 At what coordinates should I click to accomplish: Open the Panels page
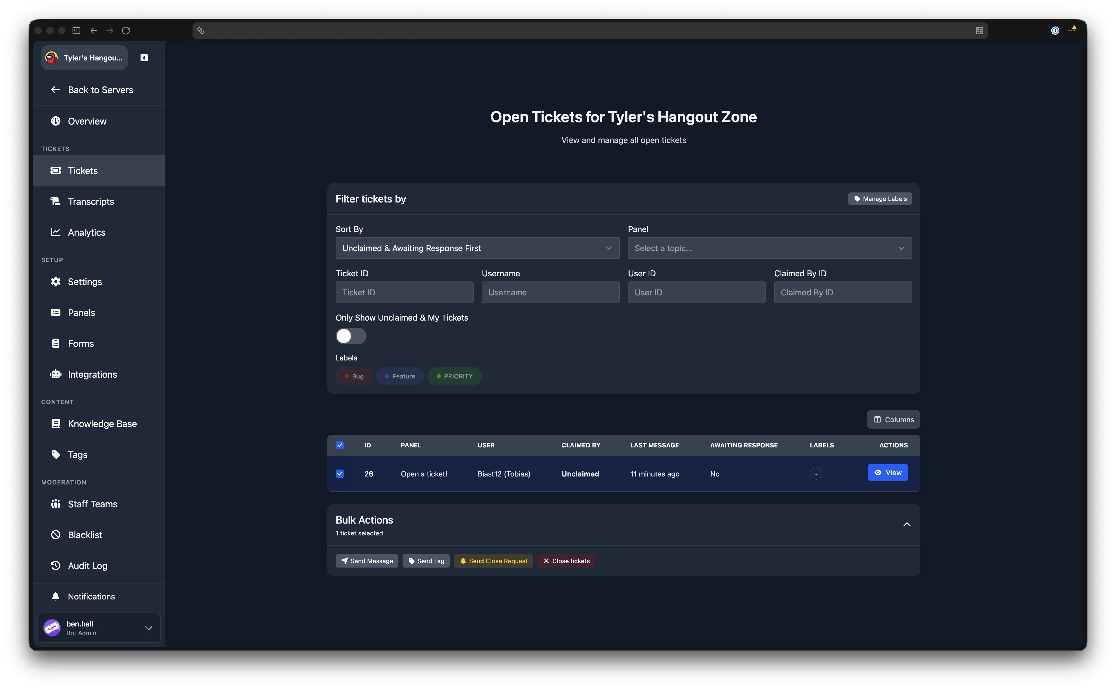tap(99, 313)
